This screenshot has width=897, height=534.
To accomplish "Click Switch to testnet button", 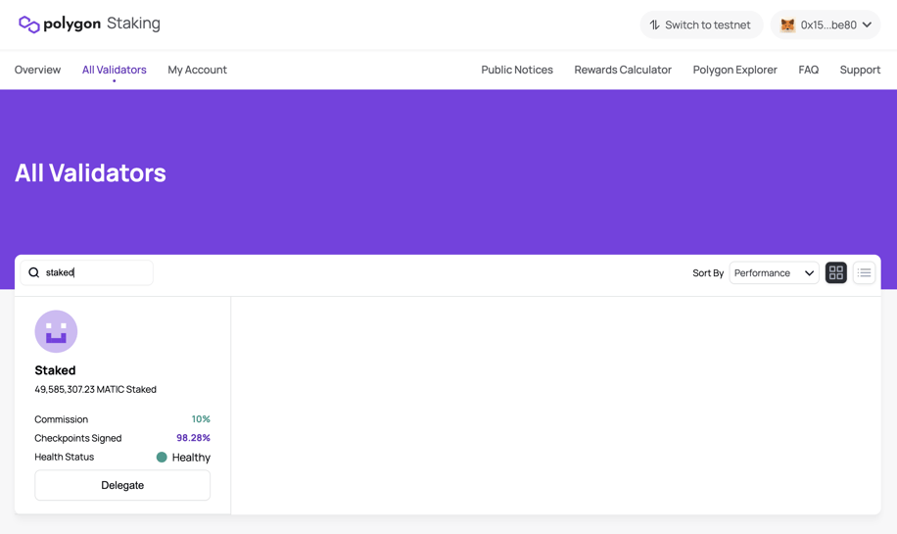I will tap(701, 24).
